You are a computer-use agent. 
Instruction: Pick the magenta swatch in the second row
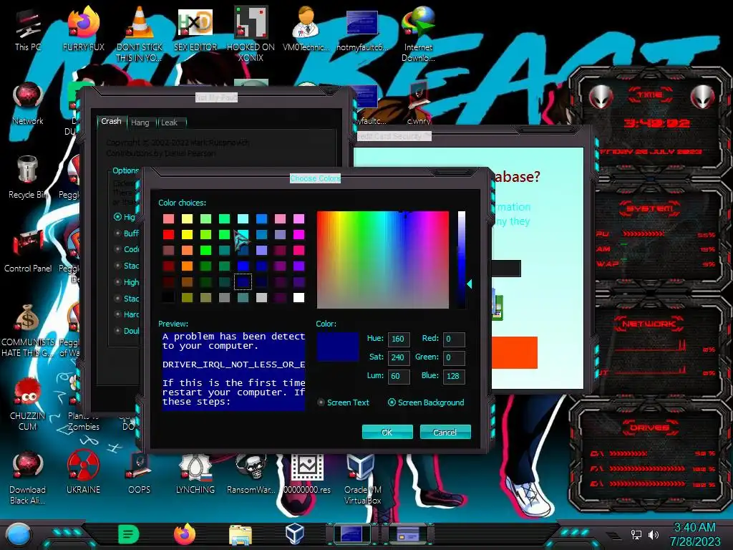298,234
